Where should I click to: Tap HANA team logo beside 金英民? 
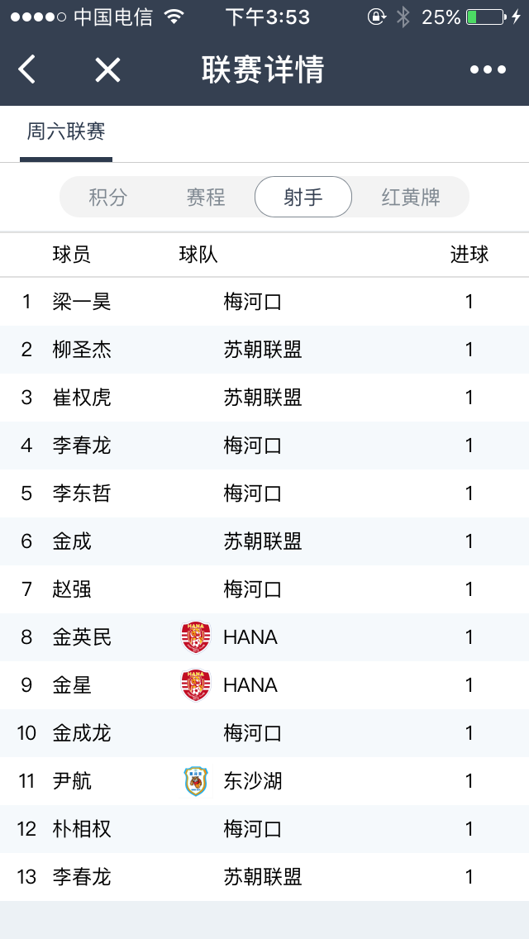196,637
